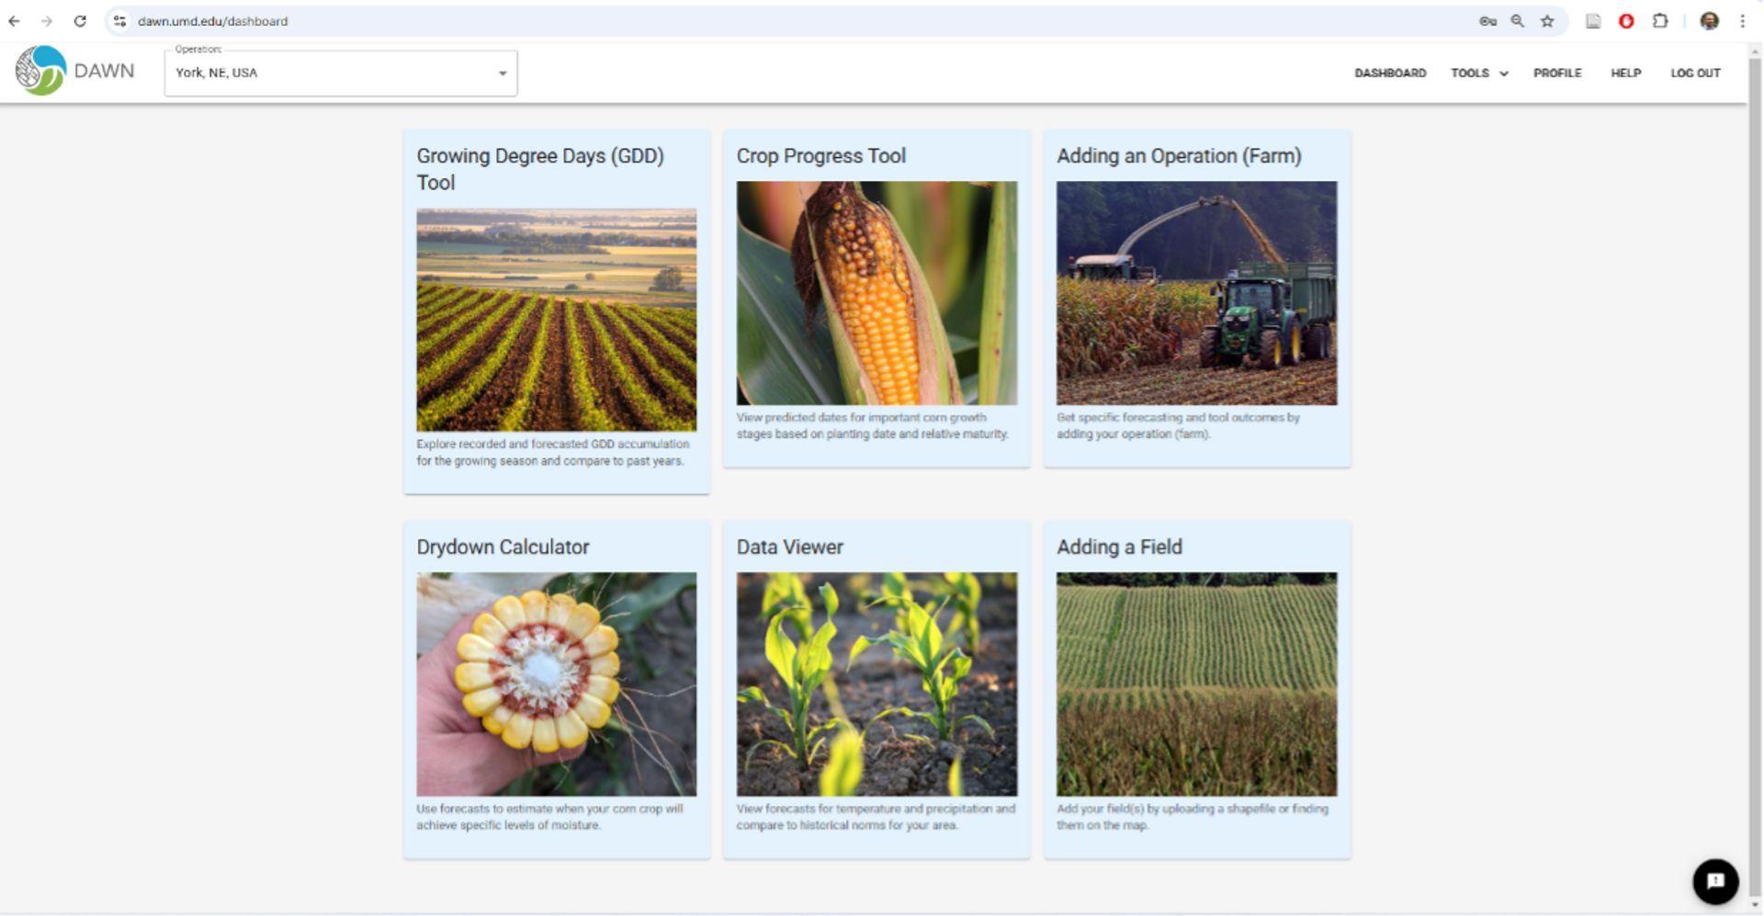Open the Drydown Calculator corn image
1764x916 pixels.
click(x=556, y=684)
